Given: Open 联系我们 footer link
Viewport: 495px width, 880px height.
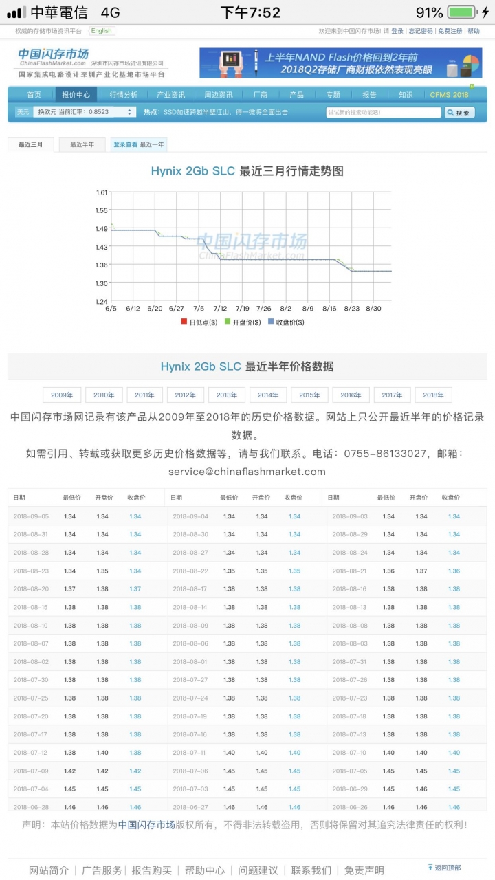Looking at the screenshot, I should click(x=311, y=870).
